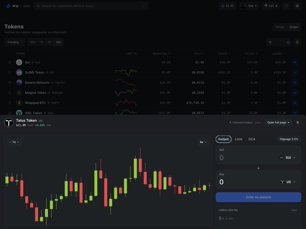Screen dimensions: 306x229
Task: Open the SUI sell token selector
Action: pyautogui.click(x=287, y=158)
